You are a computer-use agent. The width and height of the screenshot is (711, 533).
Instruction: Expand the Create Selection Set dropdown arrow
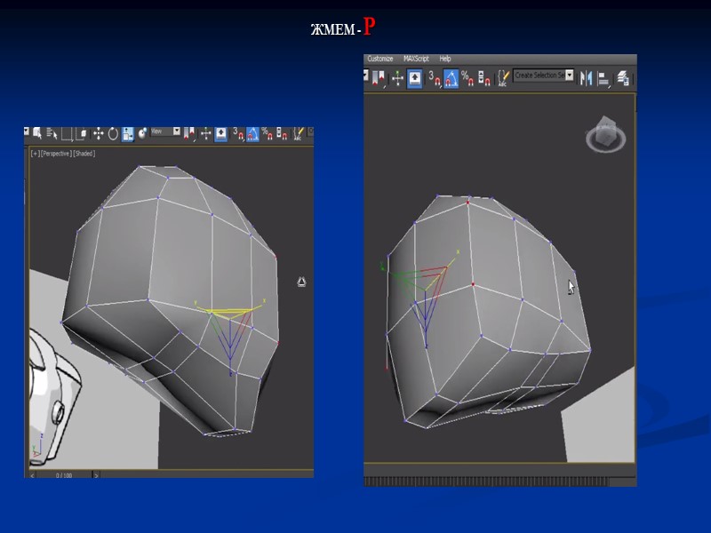click(x=570, y=76)
